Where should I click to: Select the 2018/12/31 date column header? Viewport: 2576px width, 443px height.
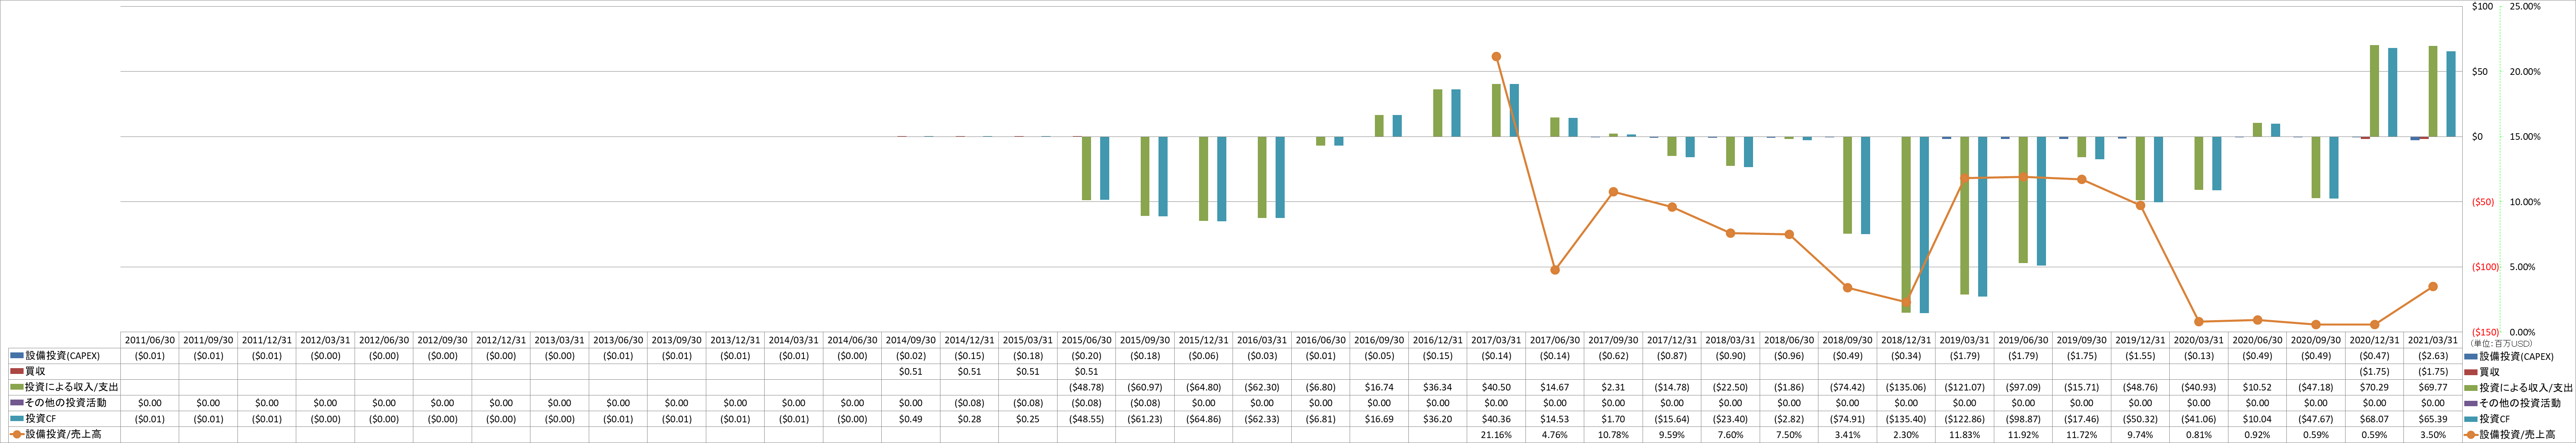(x=1906, y=340)
